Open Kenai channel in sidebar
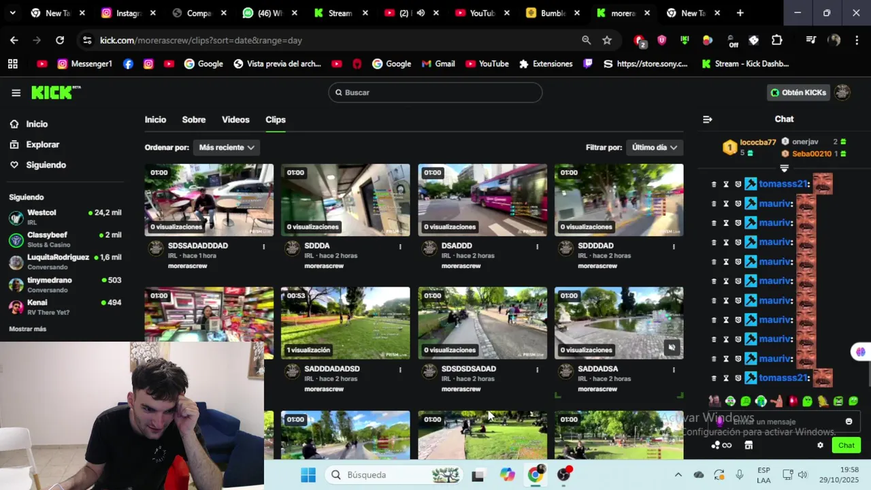The height and width of the screenshot is (490, 871). 65,307
